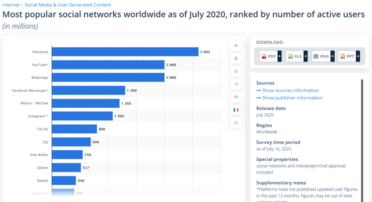Screen dimensions: 372x202
Task: Click the star favorite icon
Action: pyautogui.click(x=236, y=45)
